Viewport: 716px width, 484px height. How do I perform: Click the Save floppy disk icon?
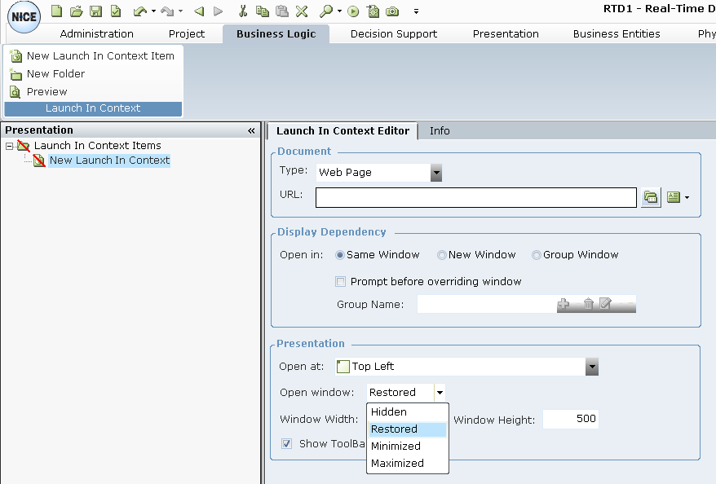(x=95, y=11)
